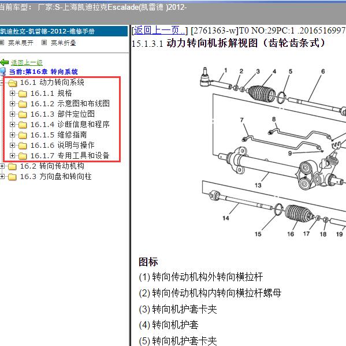Expand the 16.3 方向盘和转向柱 node
Screen dimensions: 346x346
click(2, 177)
